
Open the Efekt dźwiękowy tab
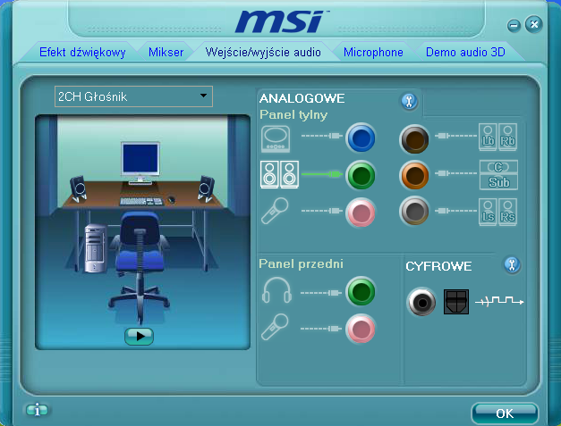82,53
